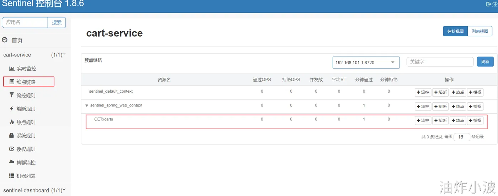Click the 平均RT column header
Viewport: 498px width, 196px height.
click(339, 80)
